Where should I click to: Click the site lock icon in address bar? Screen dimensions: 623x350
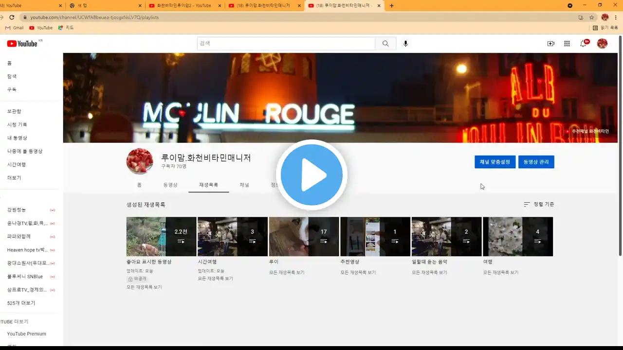coord(24,17)
